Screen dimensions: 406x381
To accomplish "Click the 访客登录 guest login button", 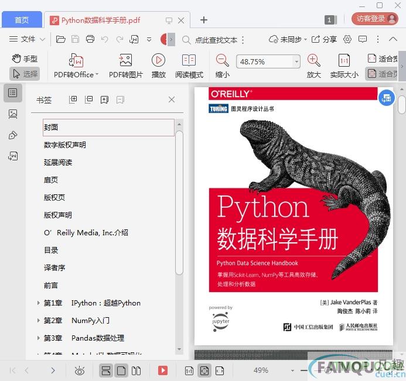I will point(375,19).
